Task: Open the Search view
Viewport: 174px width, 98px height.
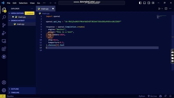Action: pyautogui.click(x=4, y=17)
